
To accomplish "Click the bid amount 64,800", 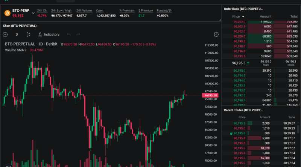I will pos(267,100).
